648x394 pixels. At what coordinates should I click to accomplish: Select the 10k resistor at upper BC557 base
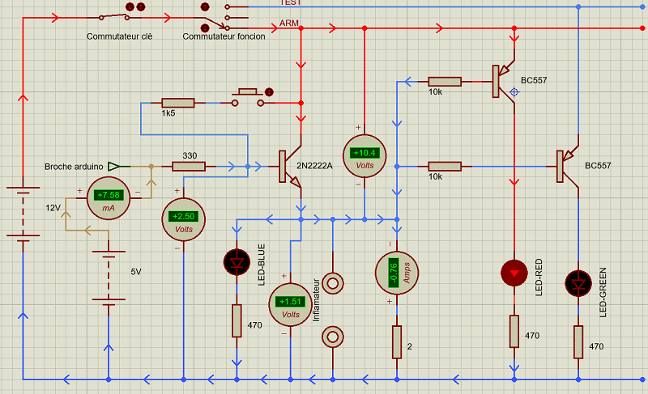445,81
